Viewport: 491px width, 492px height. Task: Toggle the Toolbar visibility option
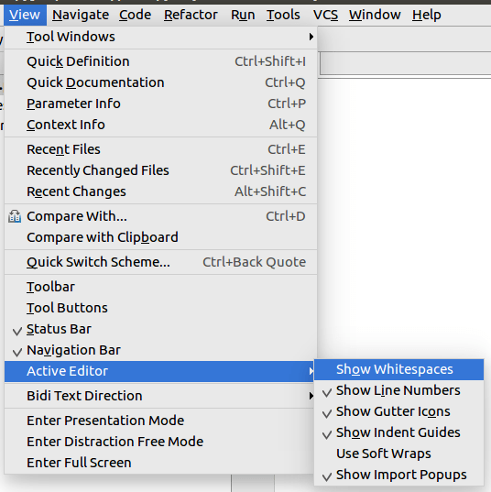[x=160, y=287]
